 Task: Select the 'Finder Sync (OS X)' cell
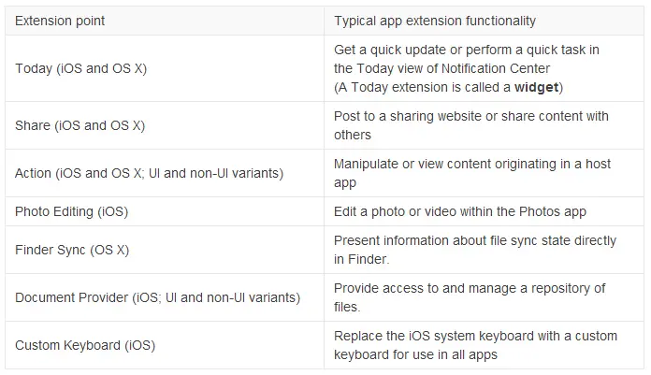pos(72,250)
